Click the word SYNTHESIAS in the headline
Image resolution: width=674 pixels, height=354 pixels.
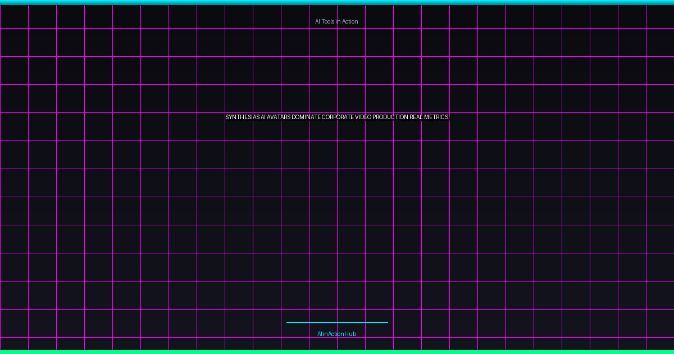click(x=242, y=117)
